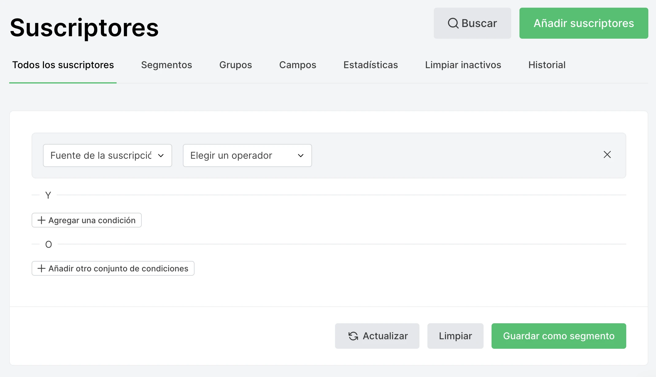Click Guardar como segmento button
656x377 pixels.
(x=558, y=336)
